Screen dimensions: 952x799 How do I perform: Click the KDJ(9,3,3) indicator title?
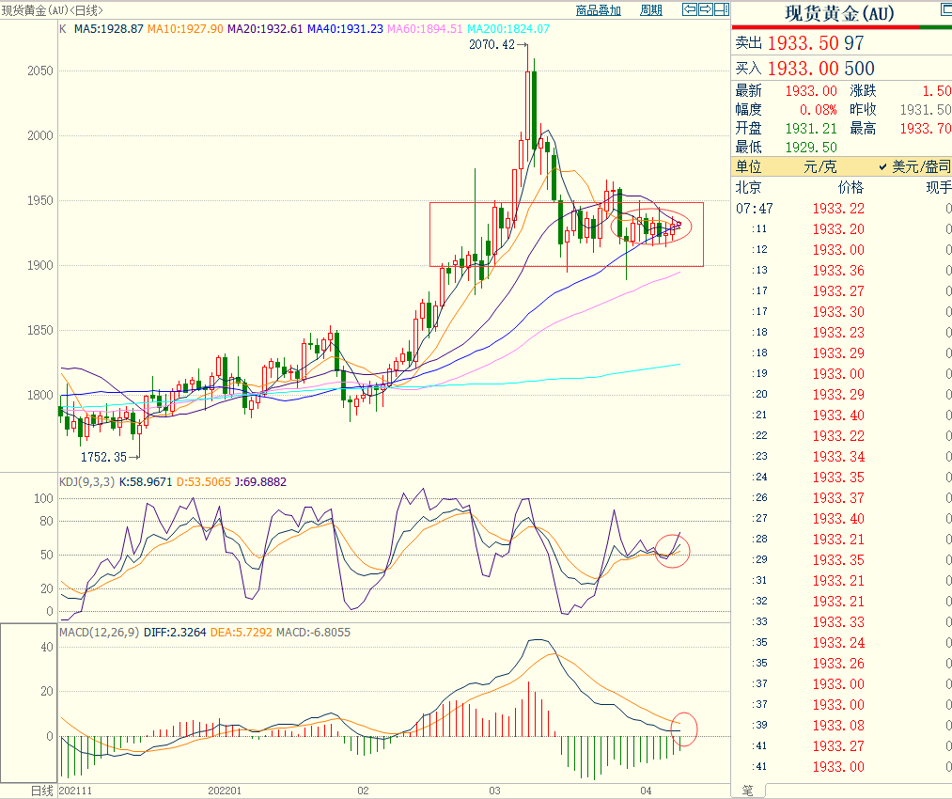coord(86,482)
